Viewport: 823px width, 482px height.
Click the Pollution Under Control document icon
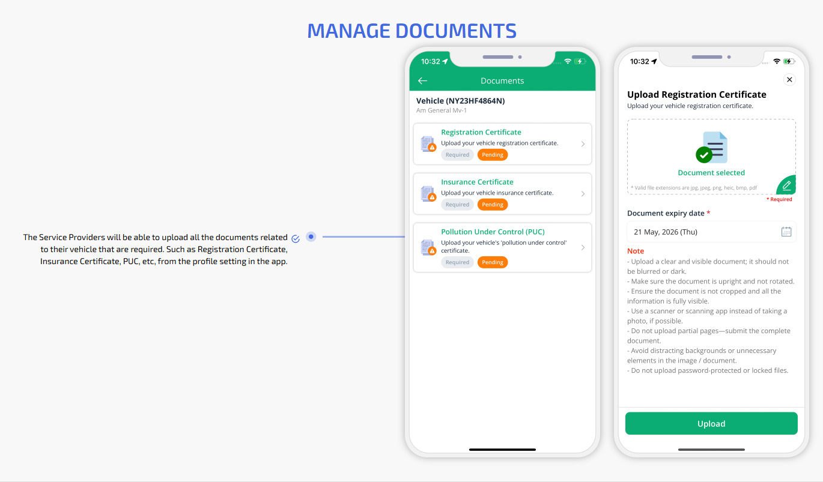click(428, 247)
